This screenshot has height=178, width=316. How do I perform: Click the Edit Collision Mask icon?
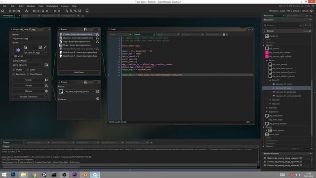pyautogui.click(x=46, y=65)
